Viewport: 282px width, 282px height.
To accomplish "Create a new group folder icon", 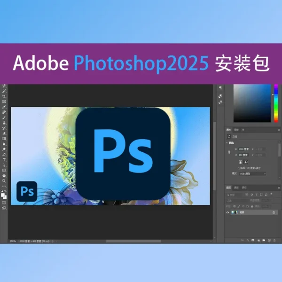I will 264,240.
